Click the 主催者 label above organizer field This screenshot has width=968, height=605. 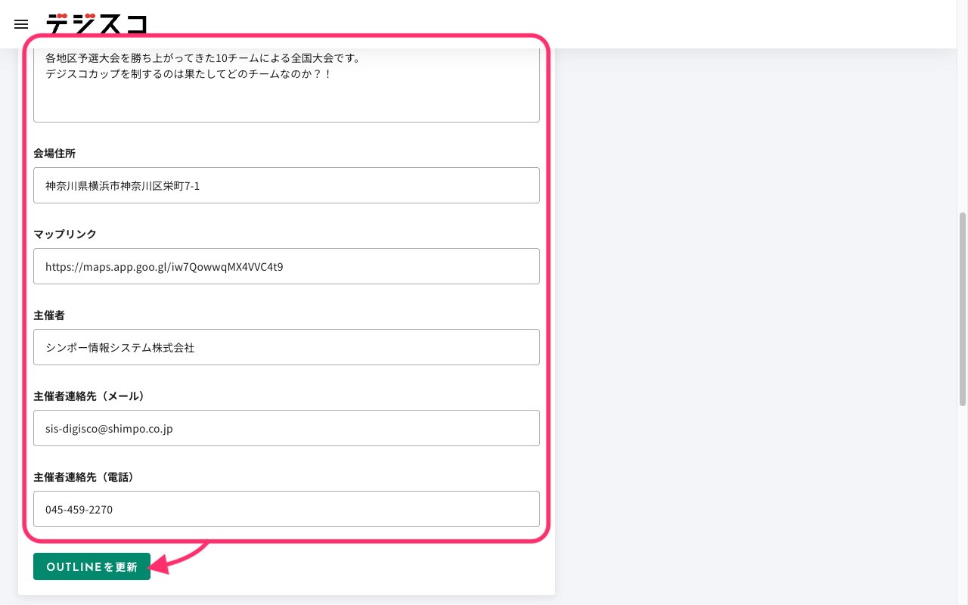click(x=49, y=315)
